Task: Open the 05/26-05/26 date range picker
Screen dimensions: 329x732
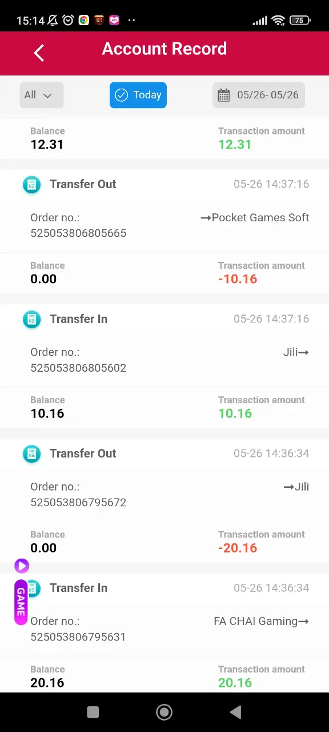Action: coord(259,95)
